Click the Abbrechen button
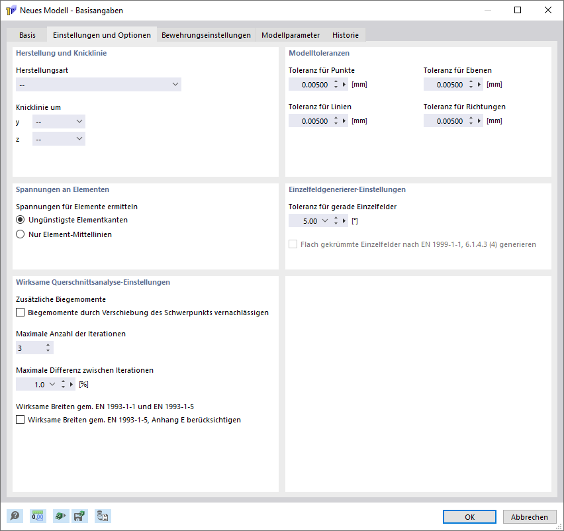The image size is (564, 531). 530,517
